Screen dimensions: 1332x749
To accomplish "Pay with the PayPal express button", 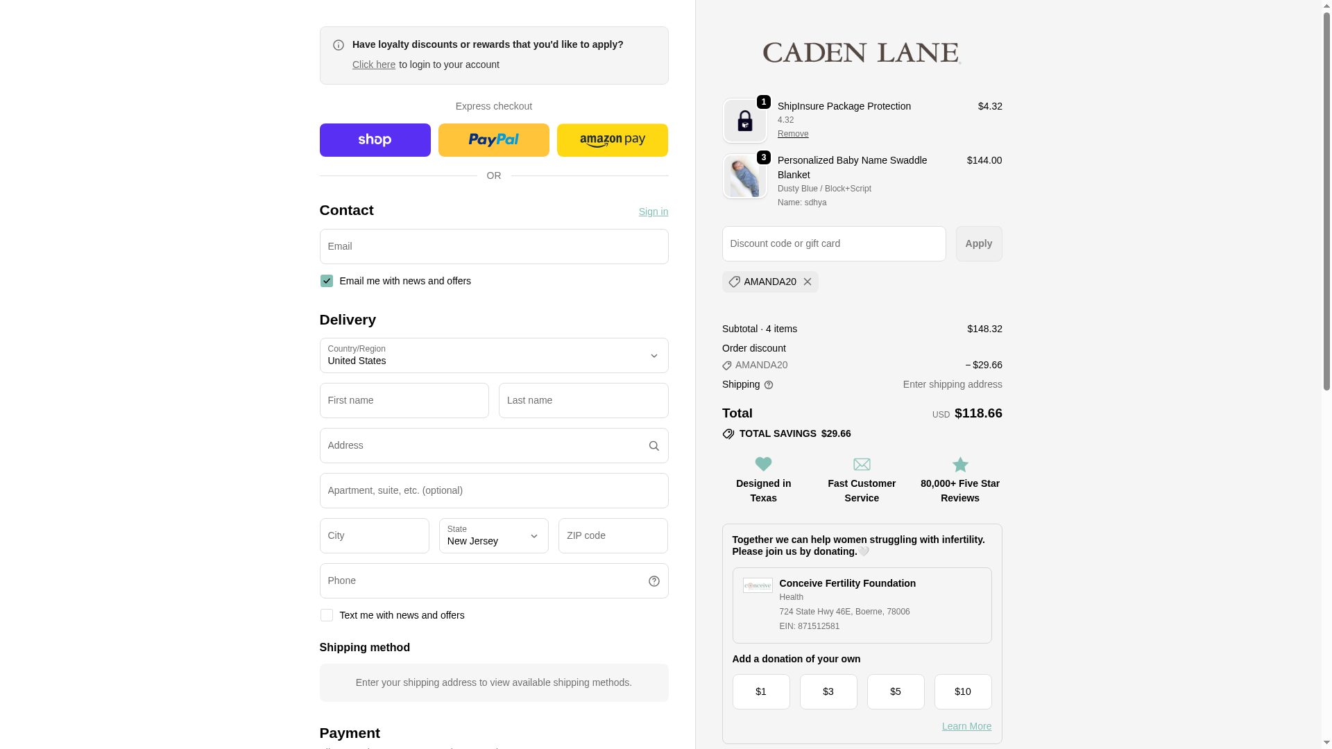I will tap(493, 140).
